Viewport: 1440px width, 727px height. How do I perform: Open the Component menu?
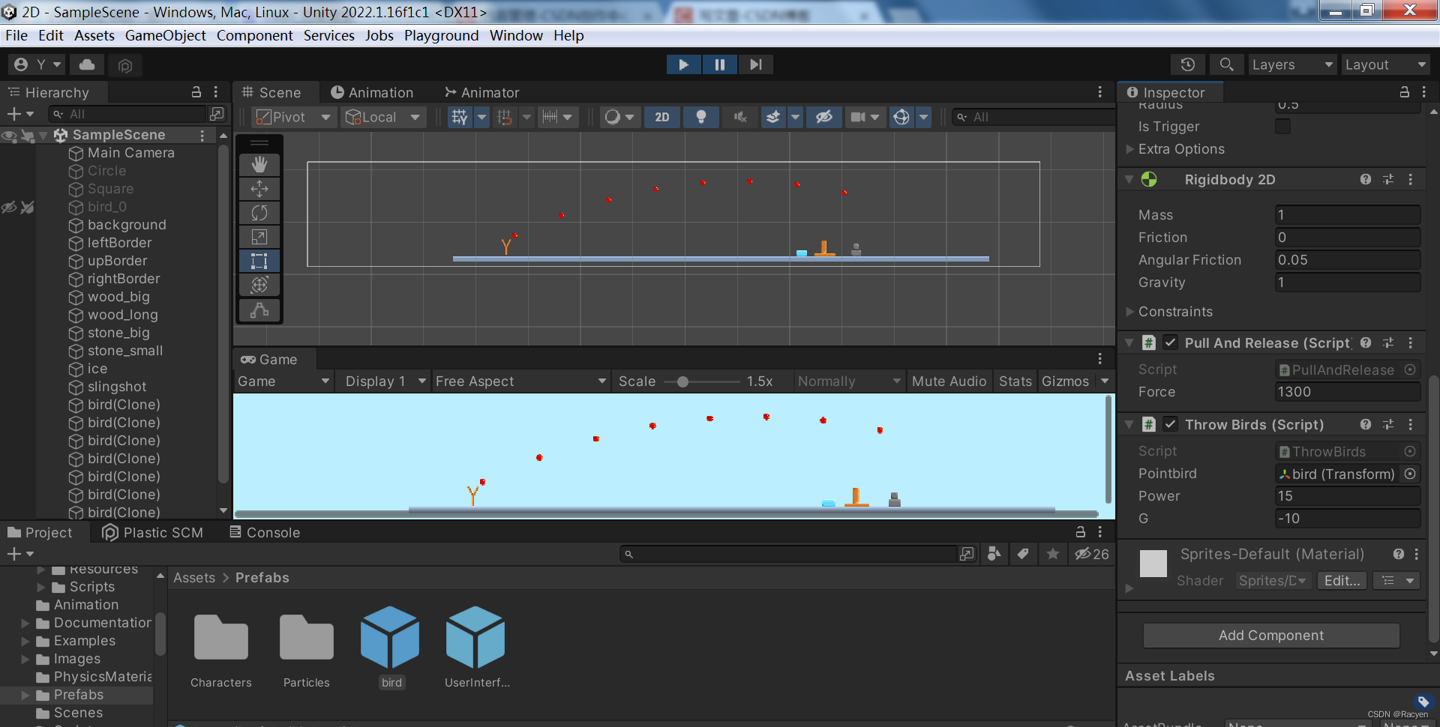(254, 35)
